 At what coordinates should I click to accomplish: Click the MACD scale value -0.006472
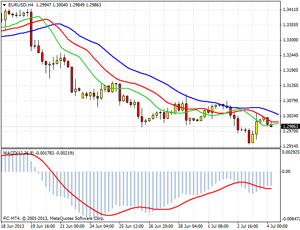[x=291, y=219]
